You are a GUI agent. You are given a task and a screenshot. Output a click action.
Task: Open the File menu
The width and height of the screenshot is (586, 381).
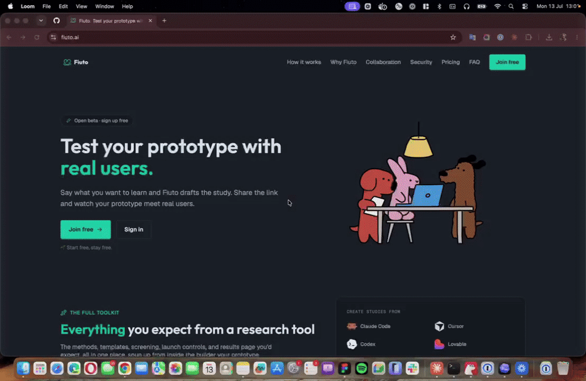click(x=46, y=6)
